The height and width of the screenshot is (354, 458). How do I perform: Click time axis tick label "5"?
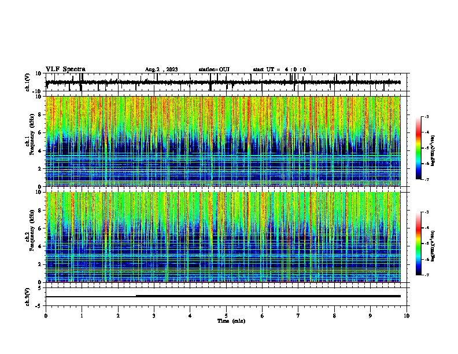click(226, 316)
